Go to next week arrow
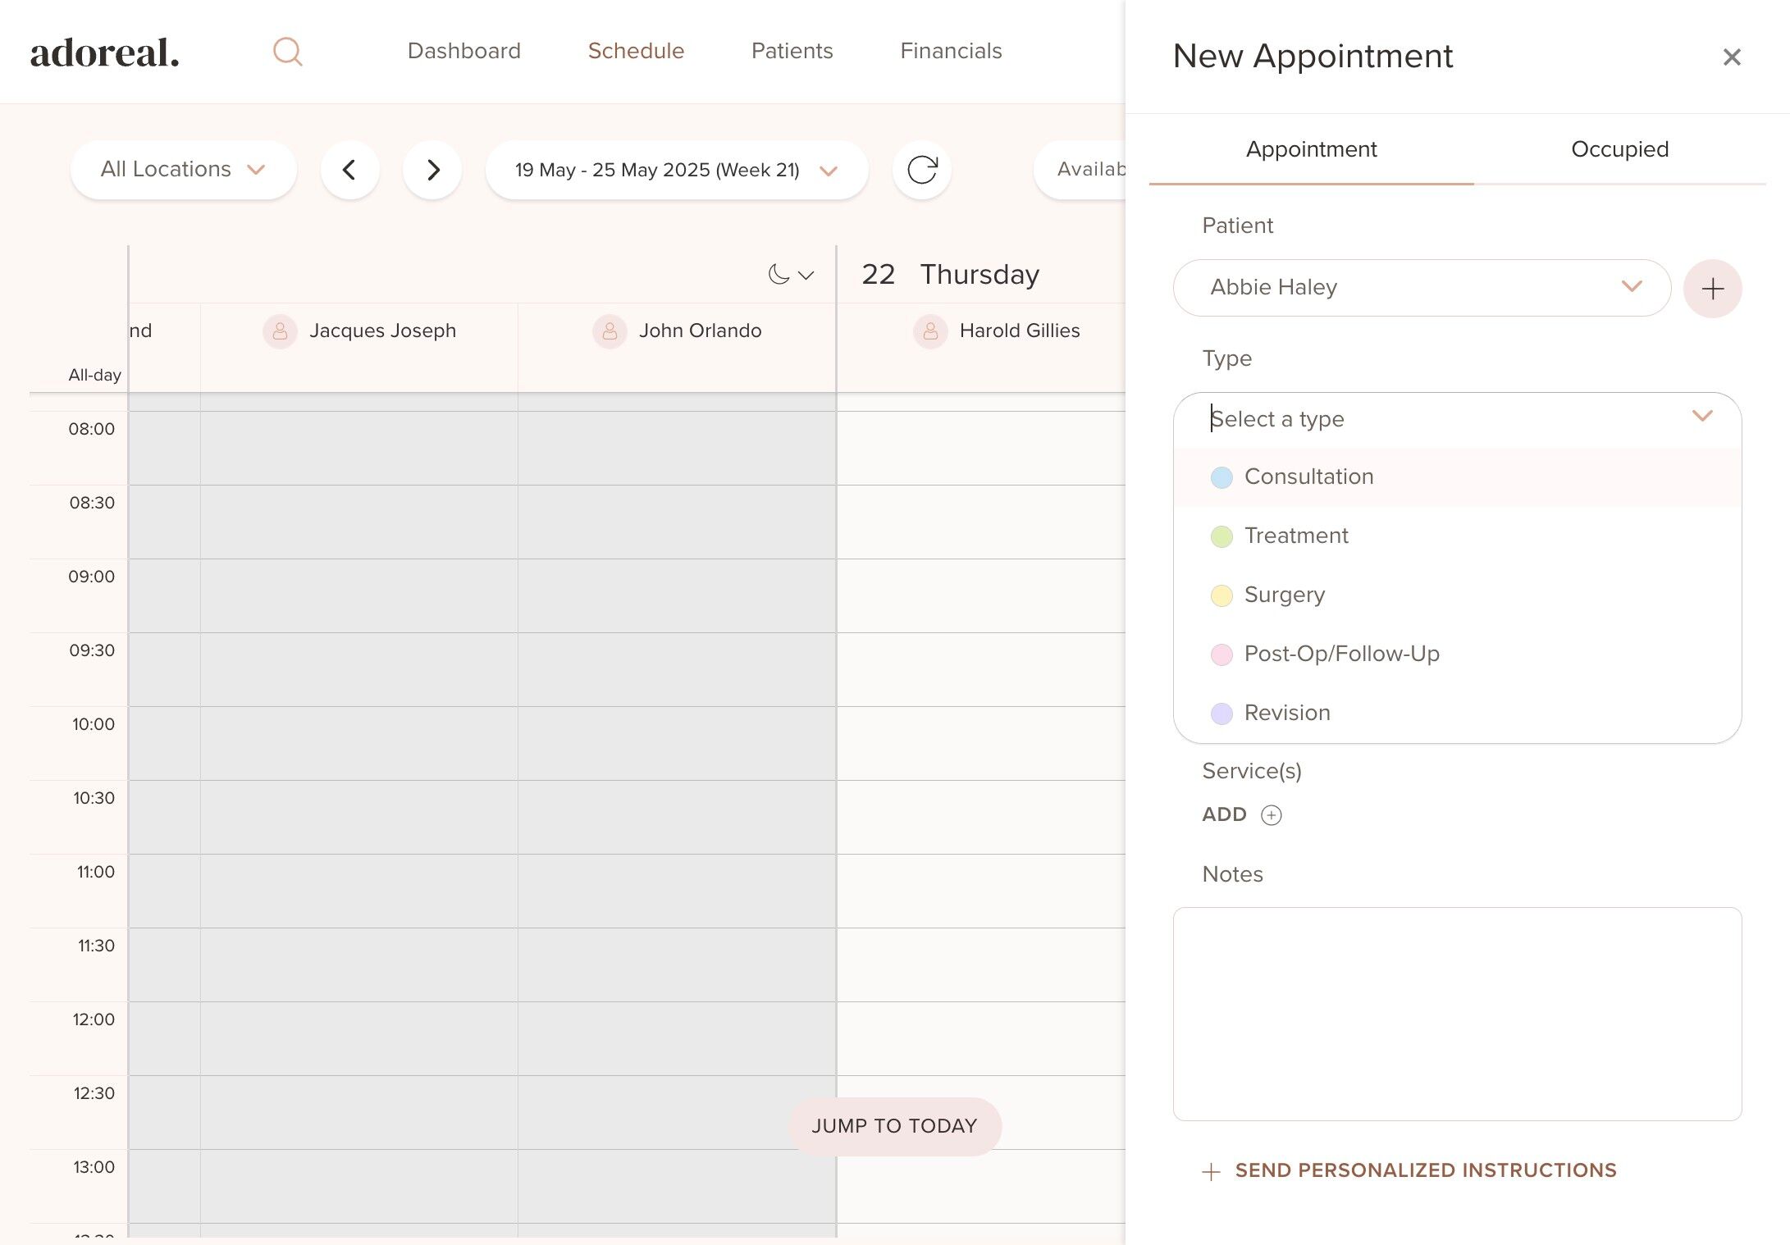This screenshot has height=1245, width=1790. [432, 170]
